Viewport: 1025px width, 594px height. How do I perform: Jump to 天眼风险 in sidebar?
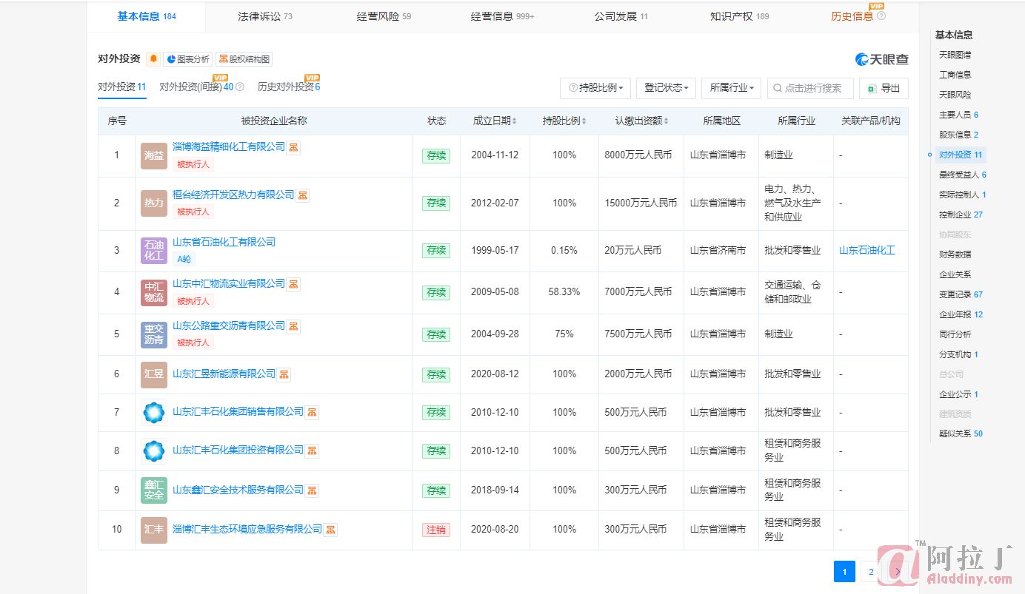[x=955, y=95]
